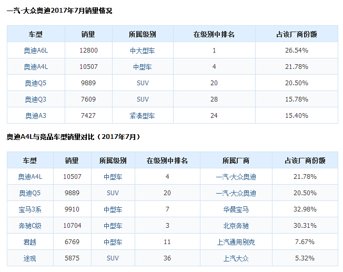
Task: Select the sales value 12800
Action: (88, 51)
